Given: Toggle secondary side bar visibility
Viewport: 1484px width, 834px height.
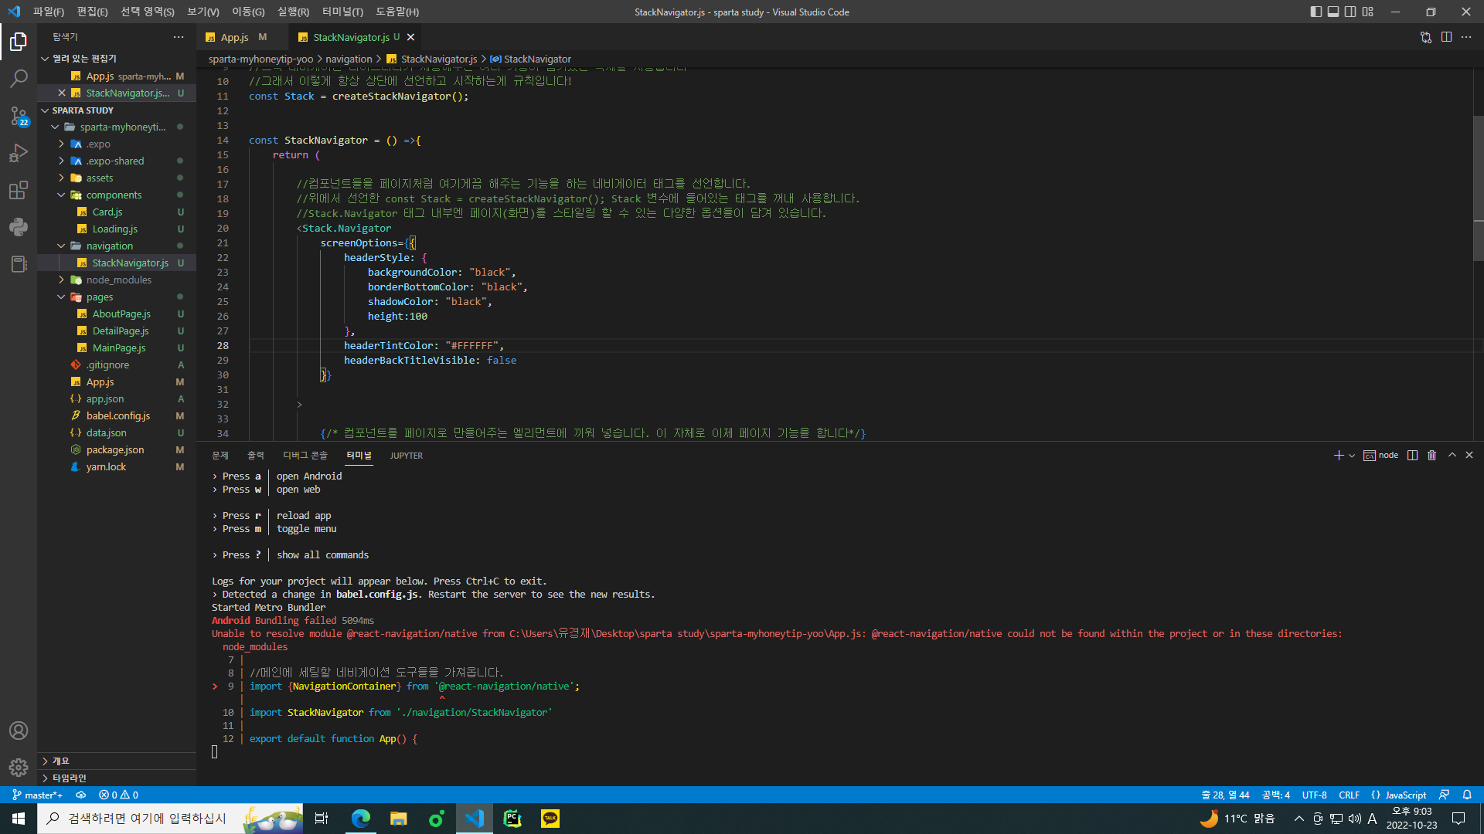Looking at the screenshot, I should point(1350,12).
